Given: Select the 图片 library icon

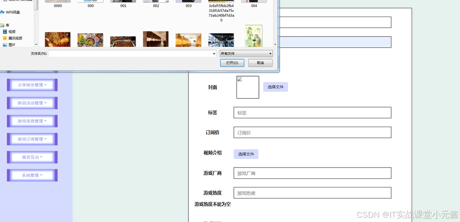Looking at the screenshot, I should 5,45.
